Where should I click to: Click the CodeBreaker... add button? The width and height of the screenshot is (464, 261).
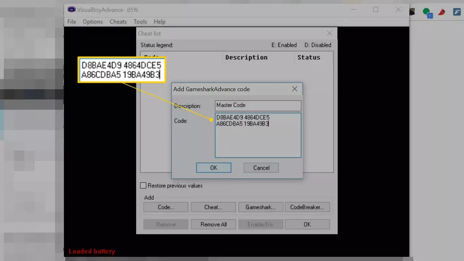pyautogui.click(x=307, y=207)
